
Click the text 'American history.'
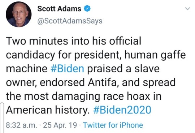point(48,110)
